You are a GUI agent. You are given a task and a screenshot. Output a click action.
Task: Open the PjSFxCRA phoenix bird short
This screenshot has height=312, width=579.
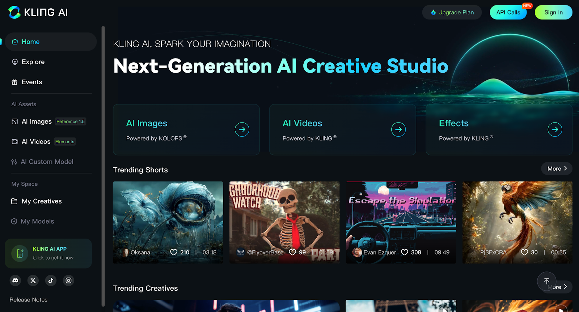click(517, 222)
